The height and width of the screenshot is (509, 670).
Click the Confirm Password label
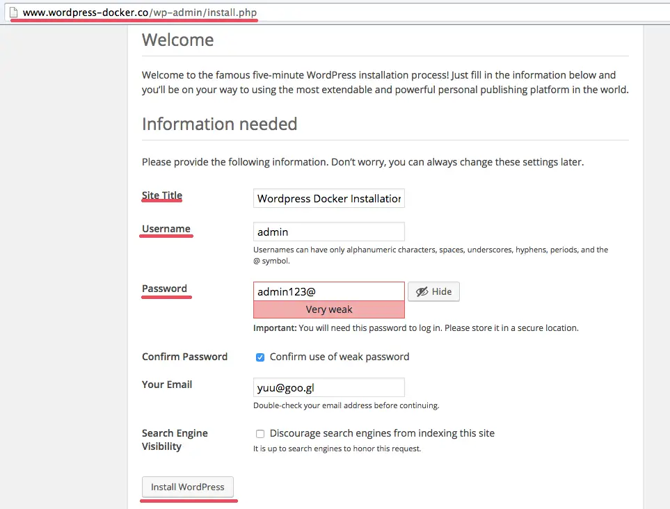coord(184,357)
